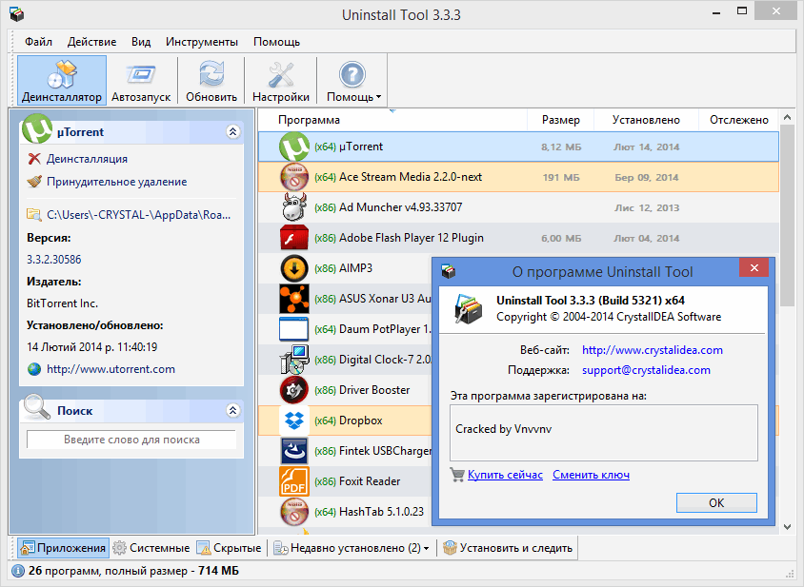
Task: Select the Ad Muncher cow icon
Action: pos(293,207)
